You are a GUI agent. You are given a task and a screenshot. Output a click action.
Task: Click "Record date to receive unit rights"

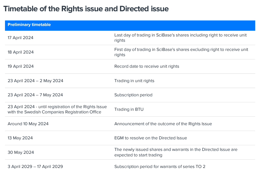[x=147, y=66]
